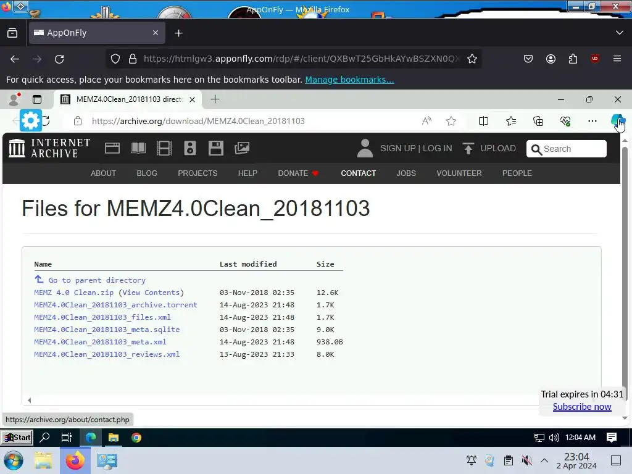Open Firefox on host Windows taskbar
Image resolution: width=632 pixels, height=474 pixels.
pyautogui.click(x=75, y=460)
